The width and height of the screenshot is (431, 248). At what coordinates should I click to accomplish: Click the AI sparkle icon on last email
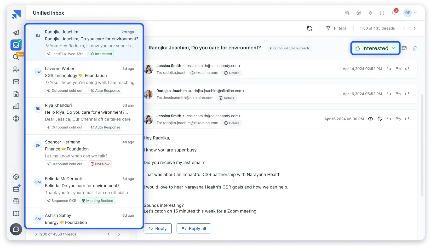(x=380, y=119)
